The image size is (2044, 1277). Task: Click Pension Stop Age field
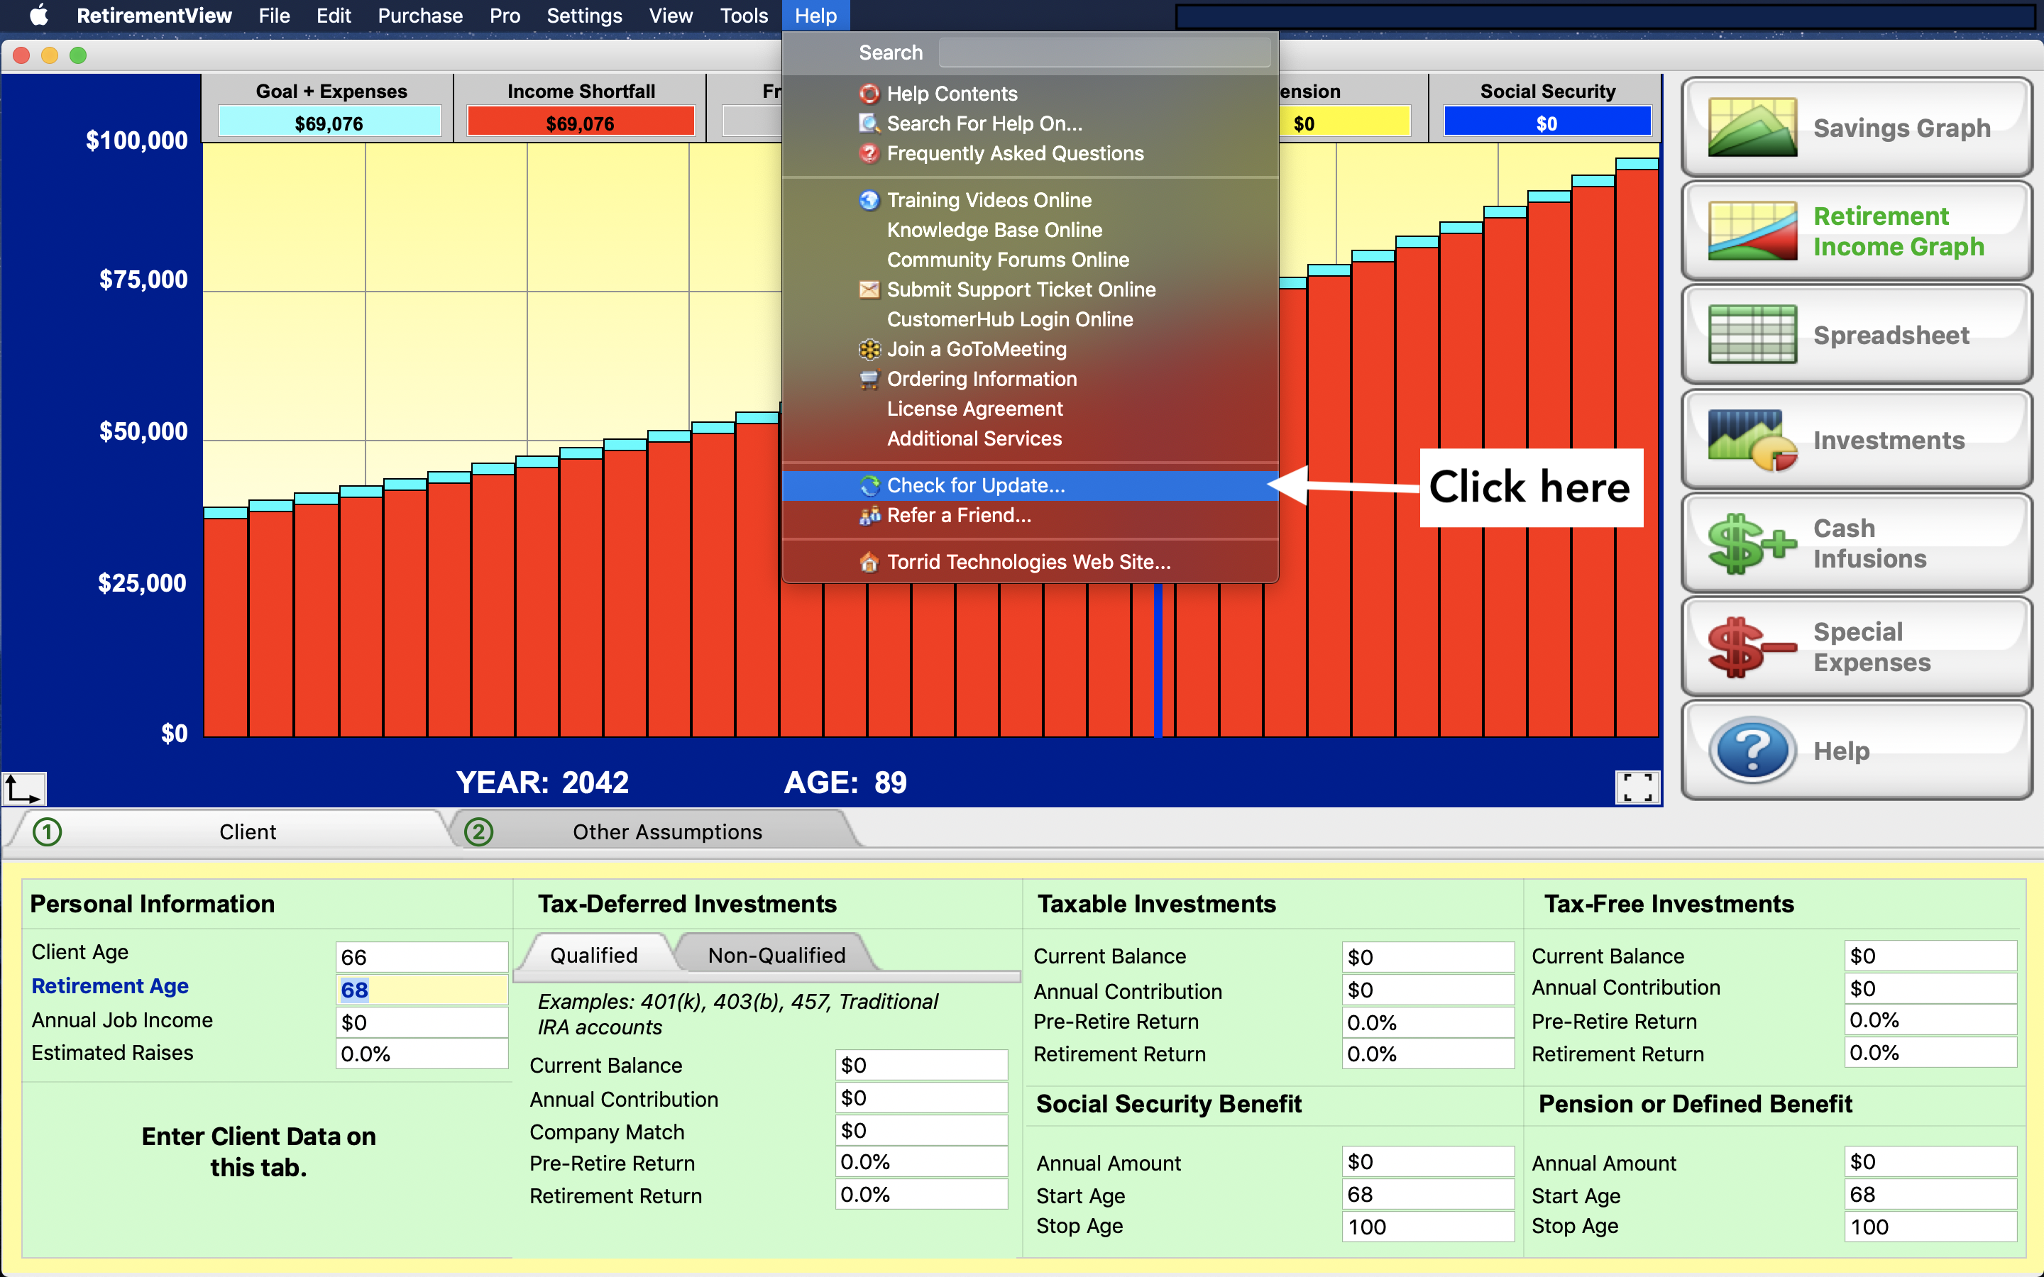pyautogui.click(x=1930, y=1227)
